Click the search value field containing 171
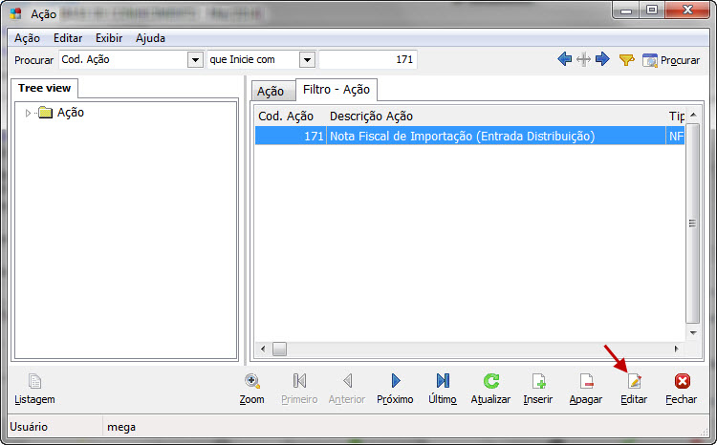Screen dimensions: 717x445 [x=368, y=60]
